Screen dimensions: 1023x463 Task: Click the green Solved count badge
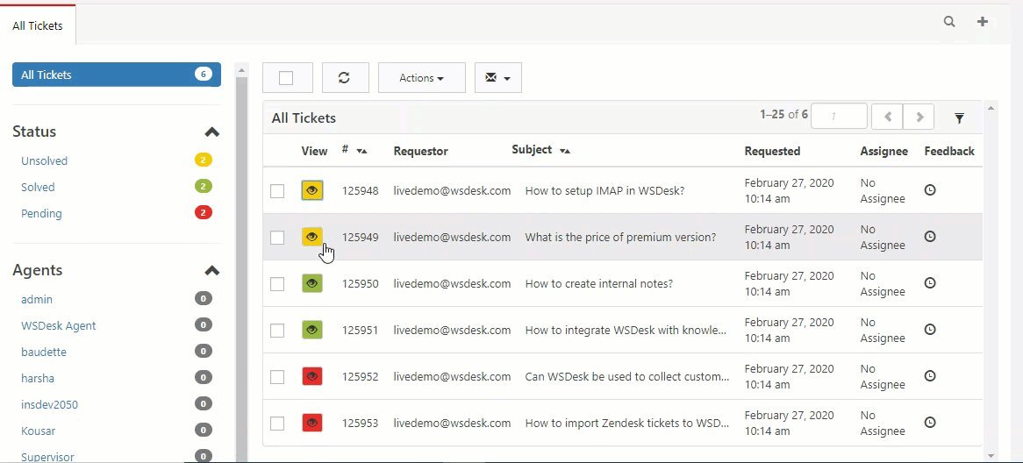pos(203,187)
